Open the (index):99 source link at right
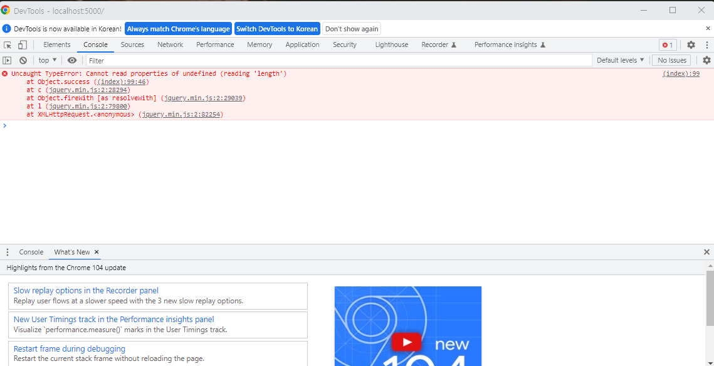 click(681, 74)
